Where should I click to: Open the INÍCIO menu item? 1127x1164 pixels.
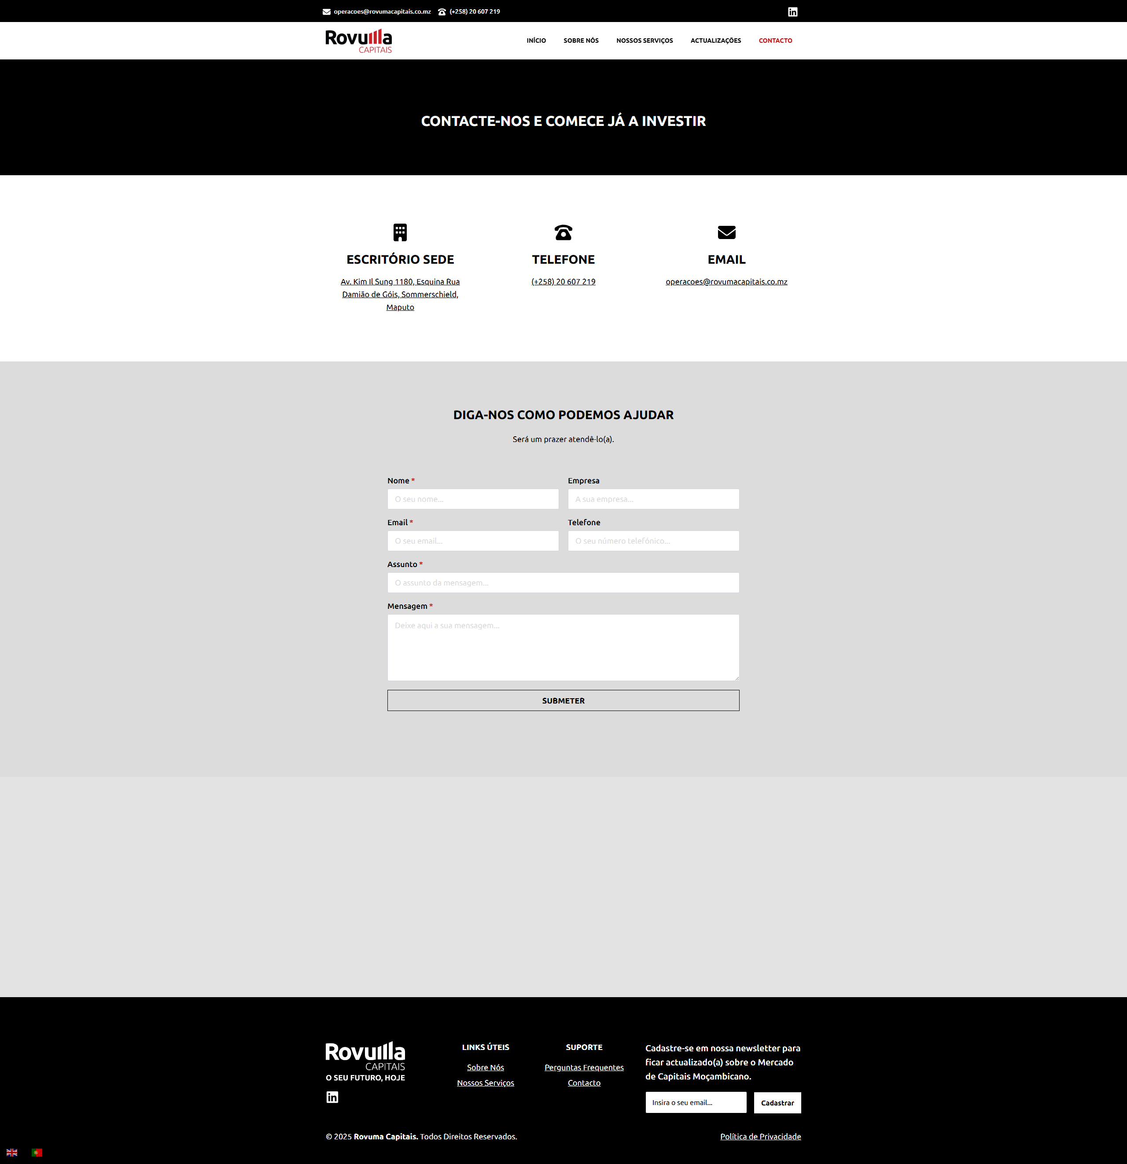[x=536, y=41]
